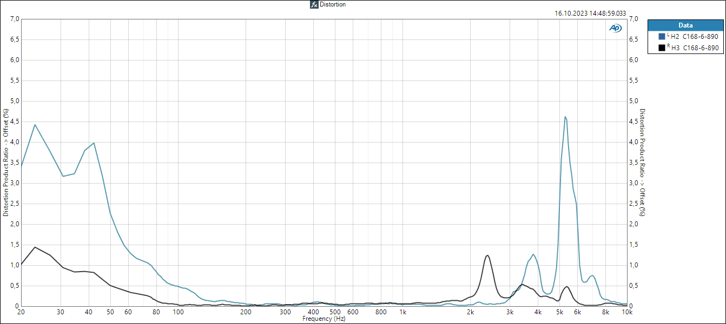This screenshot has width=726, height=324.
Task: Click the black H3 legend swatch
Action: click(x=662, y=48)
